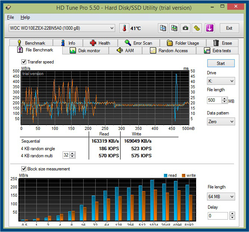This screenshot has height=232, width=249.
Task: Click the Start button
Action: [221, 63]
